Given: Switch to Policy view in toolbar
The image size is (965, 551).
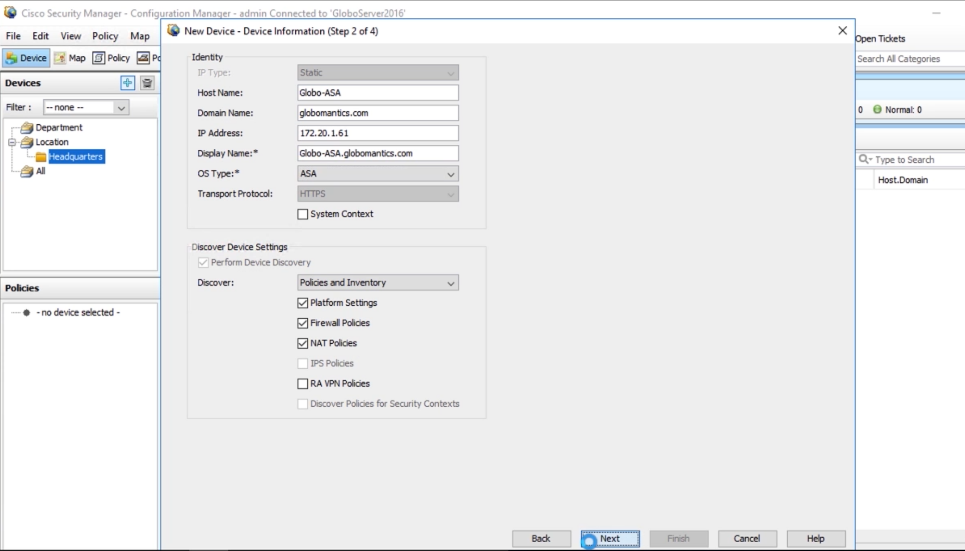Looking at the screenshot, I should tap(111, 58).
